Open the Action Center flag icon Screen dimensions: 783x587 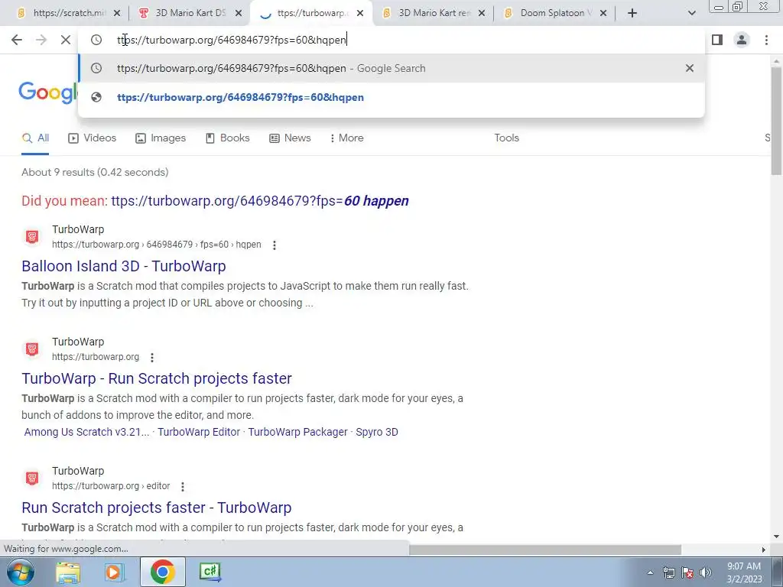click(687, 572)
